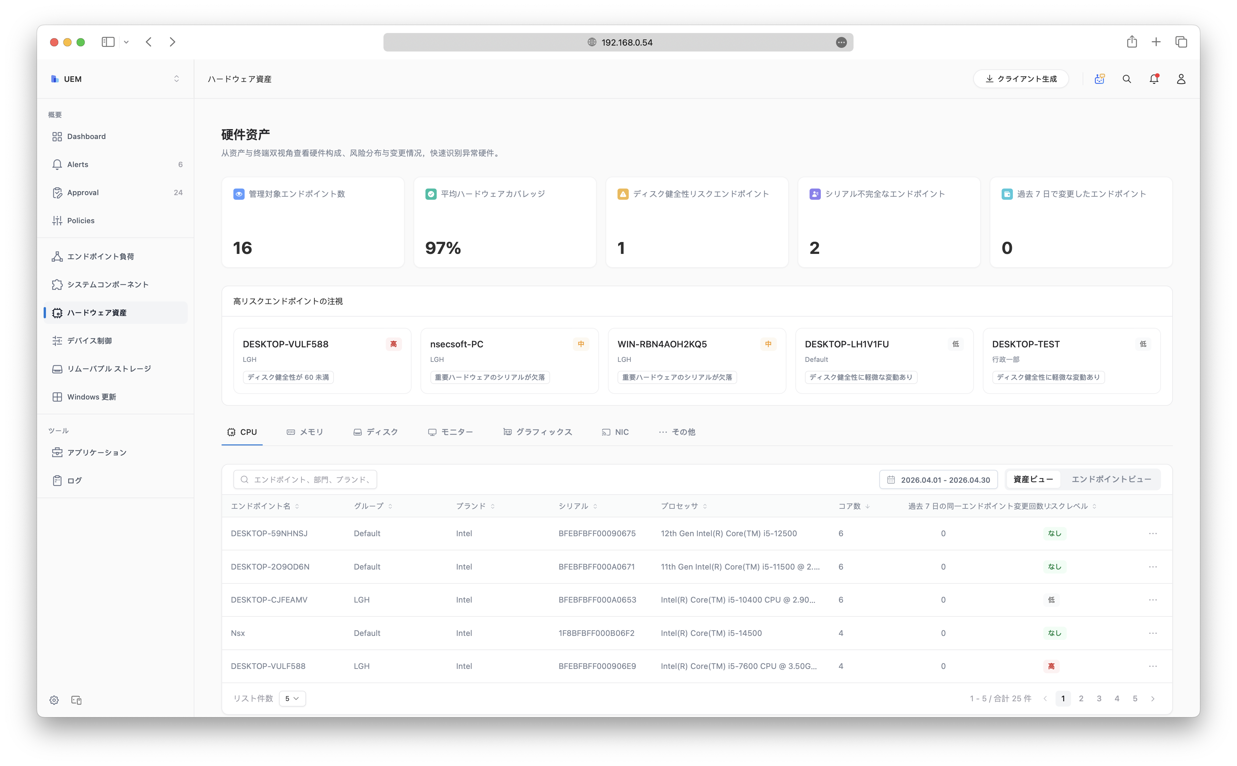
Task: Open デバイス制御 in the sidebar
Action: coord(89,341)
